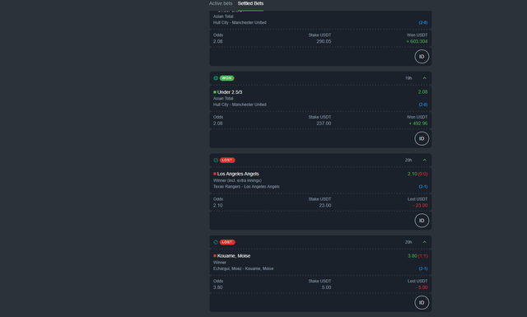Screen dimensions: 527x317
Task: Open the ID button for the 290.05 stake bet
Action: coord(422,57)
